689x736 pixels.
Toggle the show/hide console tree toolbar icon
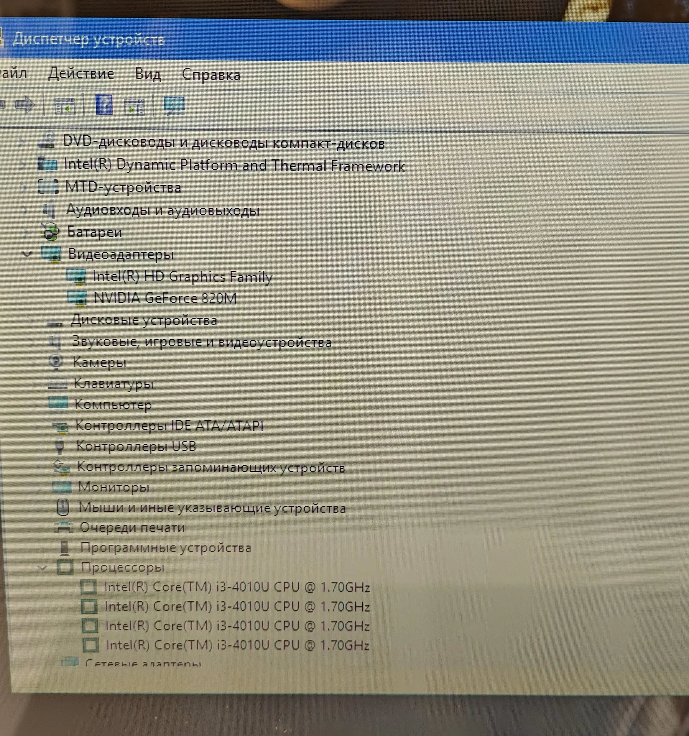[x=64, y=106]
